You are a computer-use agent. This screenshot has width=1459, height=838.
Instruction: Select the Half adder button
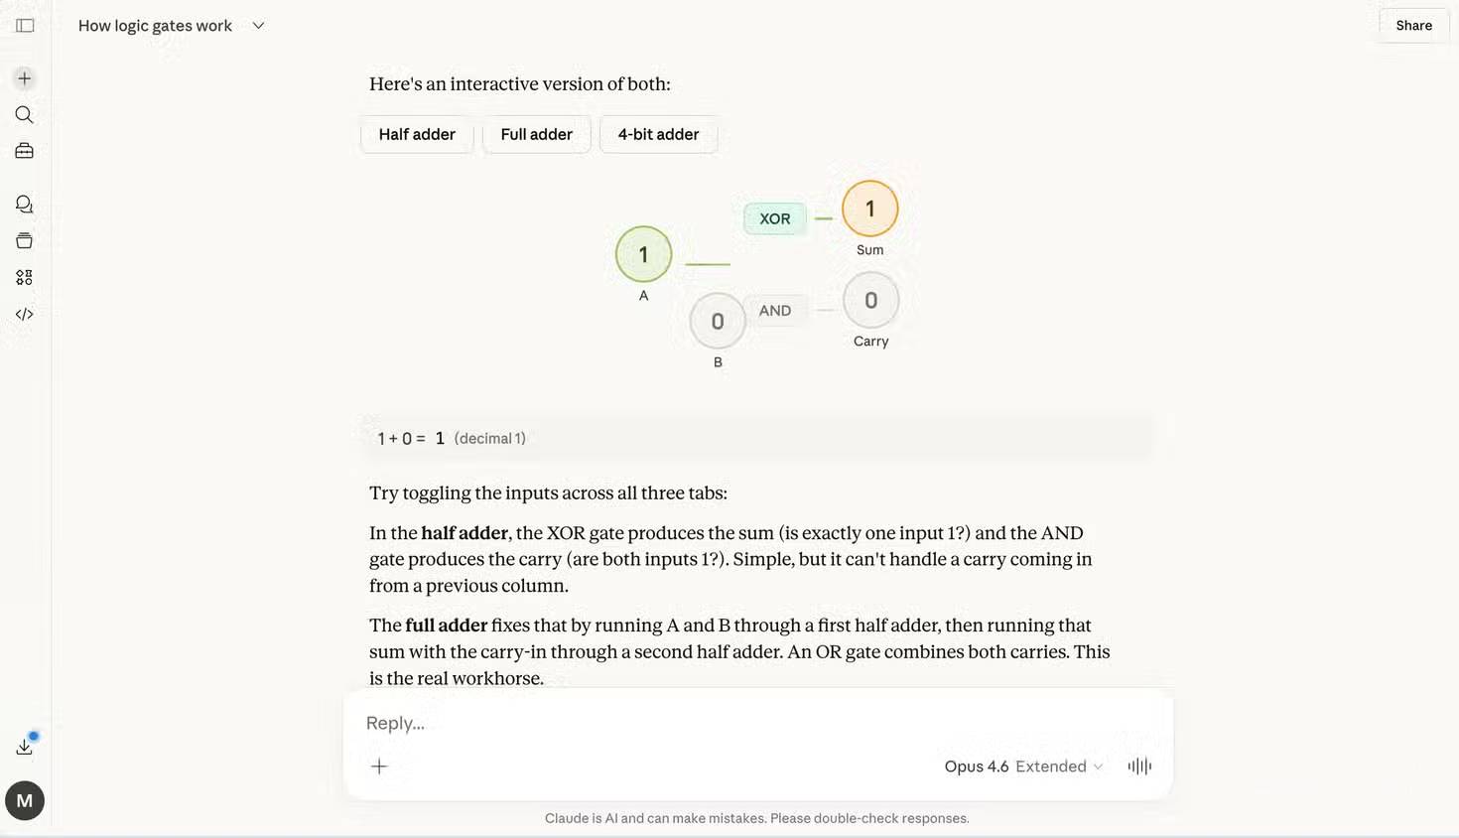click(x=416, y=134)
